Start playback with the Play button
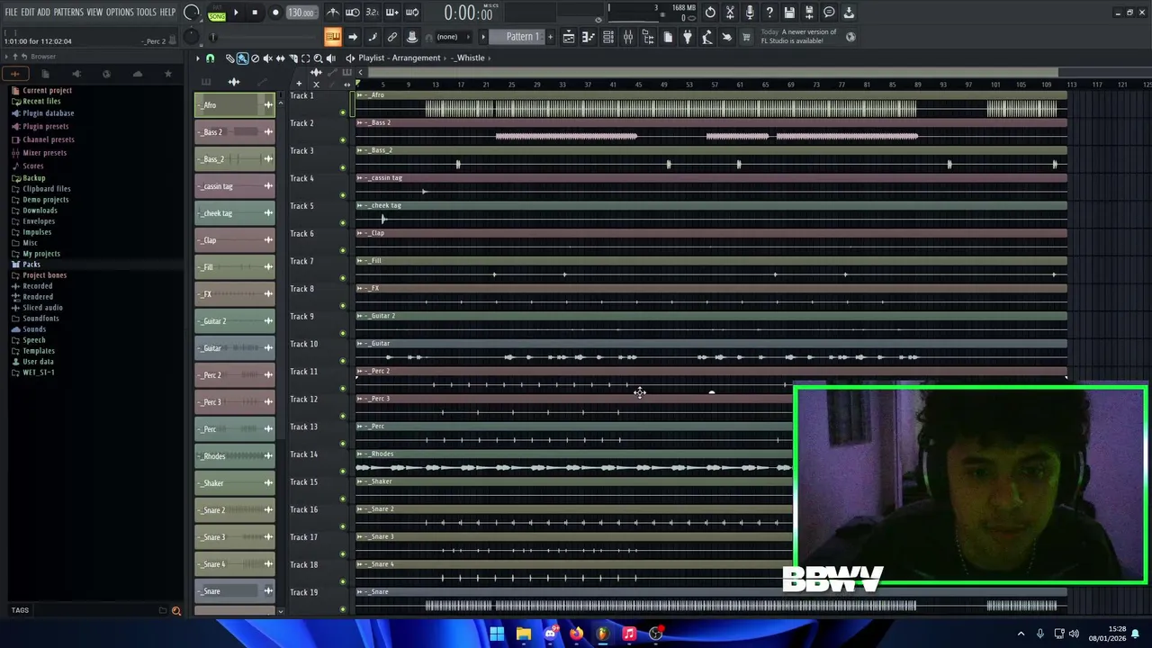Viewport: 1152px width, 648px height. 236,13
